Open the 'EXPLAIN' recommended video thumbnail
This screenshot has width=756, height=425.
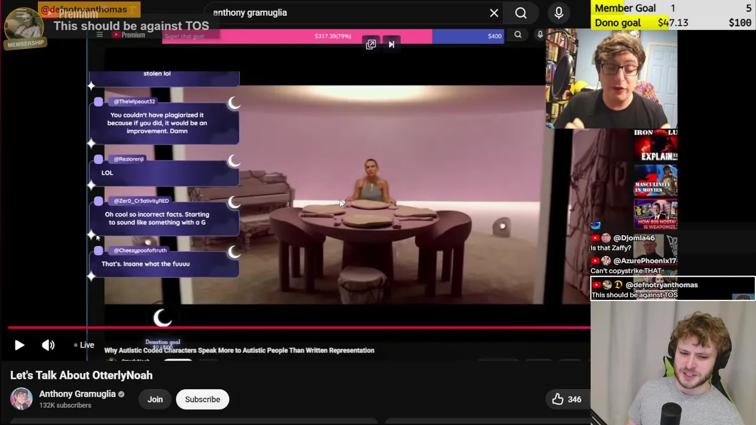click(x=656, y=146)
